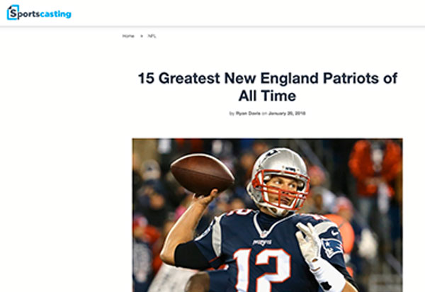425x292 pixels.
Task: Click the fan in orange jacket in background
Action: click(x=375, y=167)
